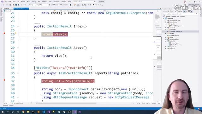The image size is (202, 114).
Task: Expand the wwwroot folder
Action: click(165, 28)
